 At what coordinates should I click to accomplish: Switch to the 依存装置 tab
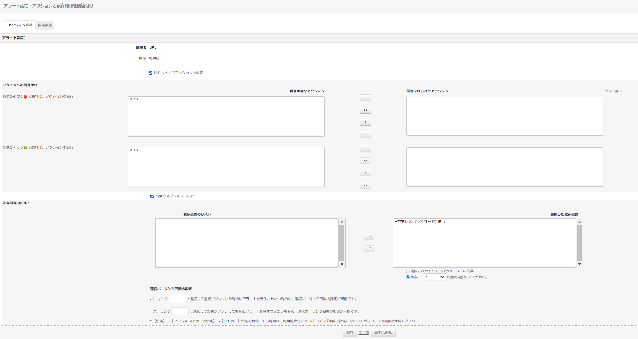click(45, 25)
